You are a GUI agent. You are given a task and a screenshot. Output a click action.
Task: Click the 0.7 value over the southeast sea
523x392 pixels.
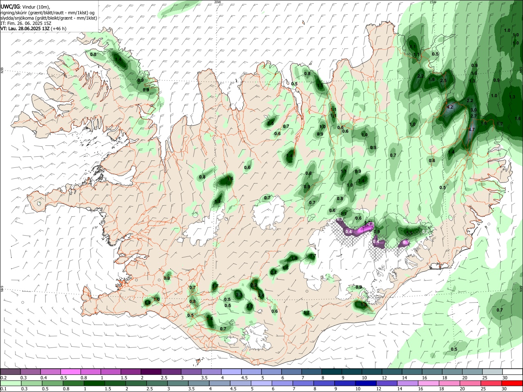[x=500, y=310]
